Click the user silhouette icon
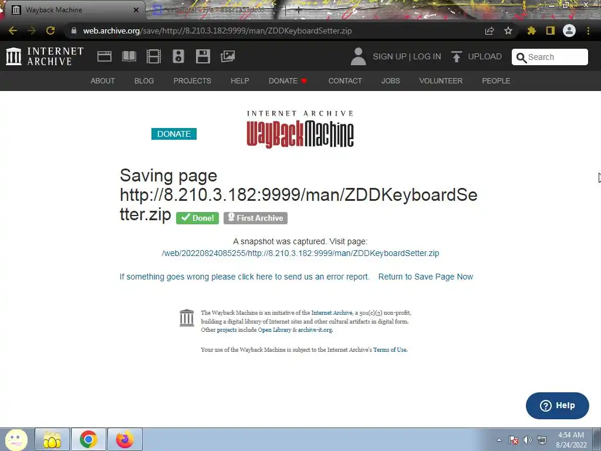This screenshot has width=601, height=451. pos(359,56)
